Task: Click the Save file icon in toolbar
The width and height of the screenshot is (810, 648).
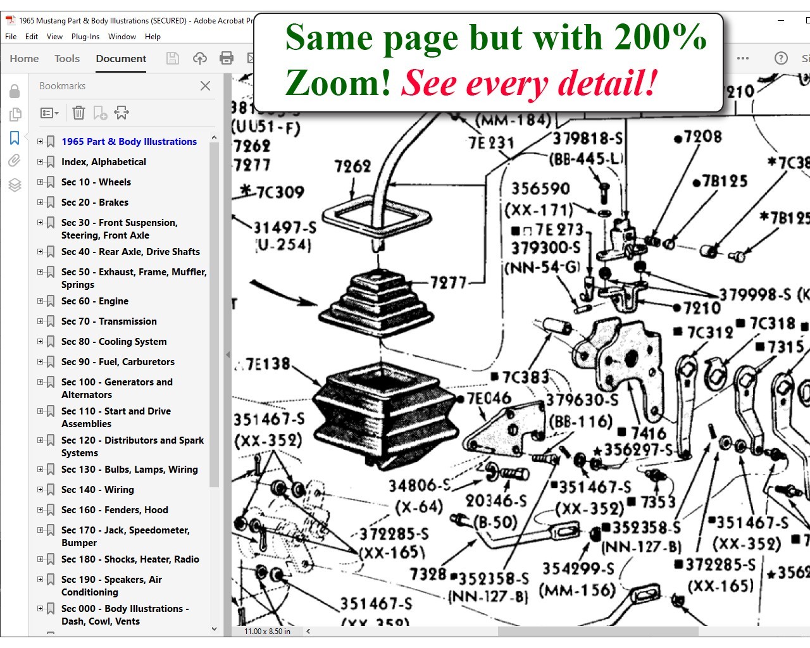Action: [x=172, y=58]
